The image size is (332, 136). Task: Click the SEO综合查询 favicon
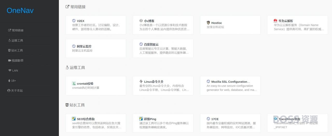(x=74, y=119)
